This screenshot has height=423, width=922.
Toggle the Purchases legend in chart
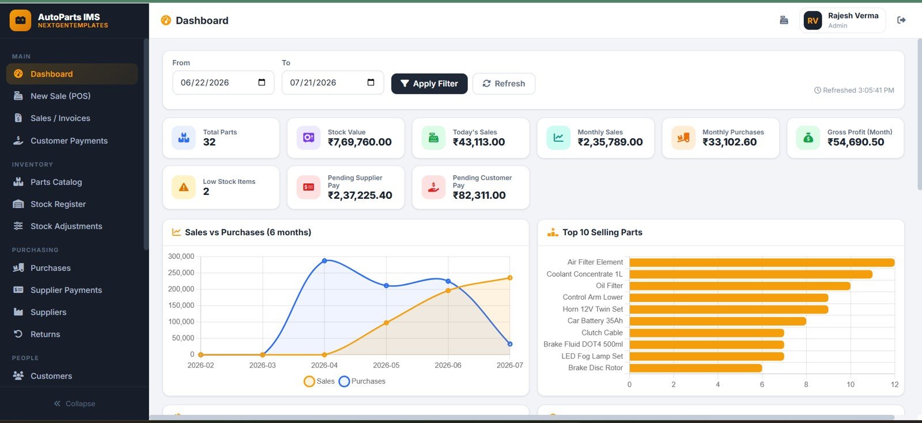coord(362,381)
